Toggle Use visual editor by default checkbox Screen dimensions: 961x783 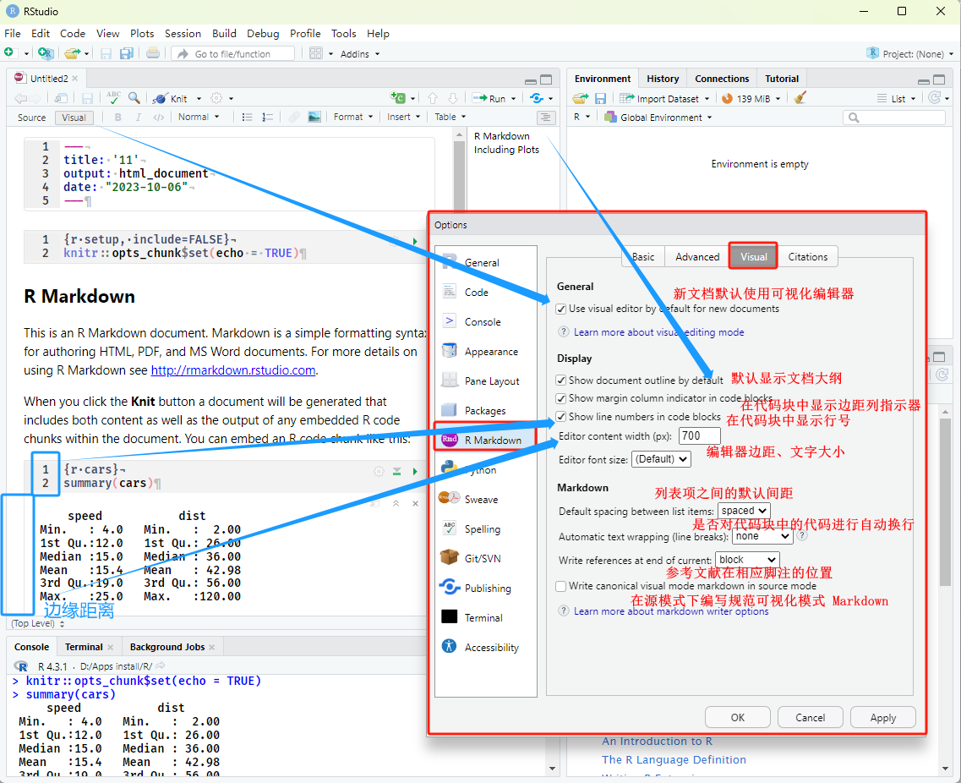[x=560, y=309]
